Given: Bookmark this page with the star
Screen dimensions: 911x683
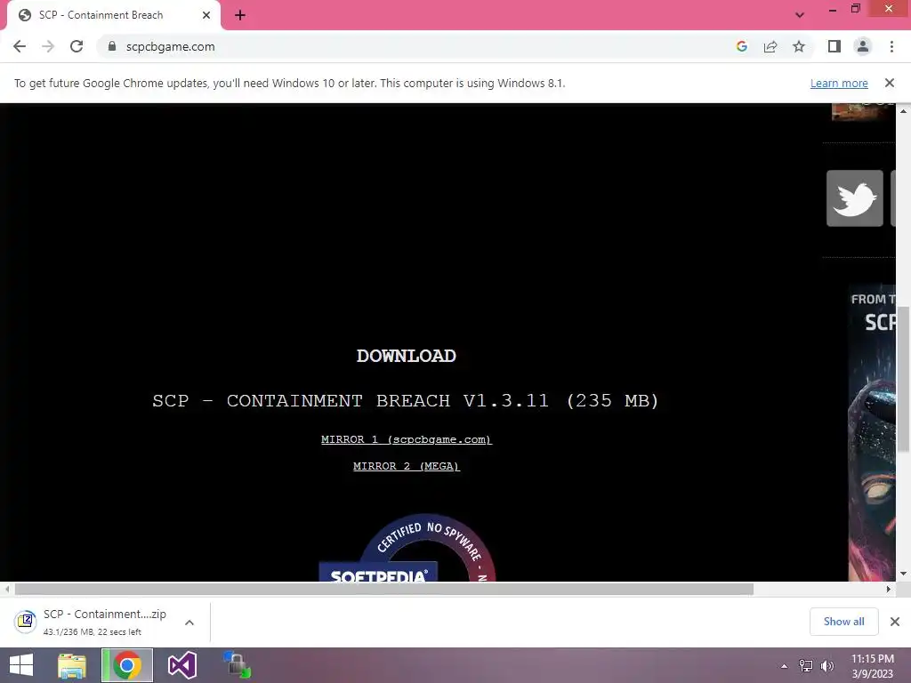Looking at the screenshot, I should tap(799, 46).
